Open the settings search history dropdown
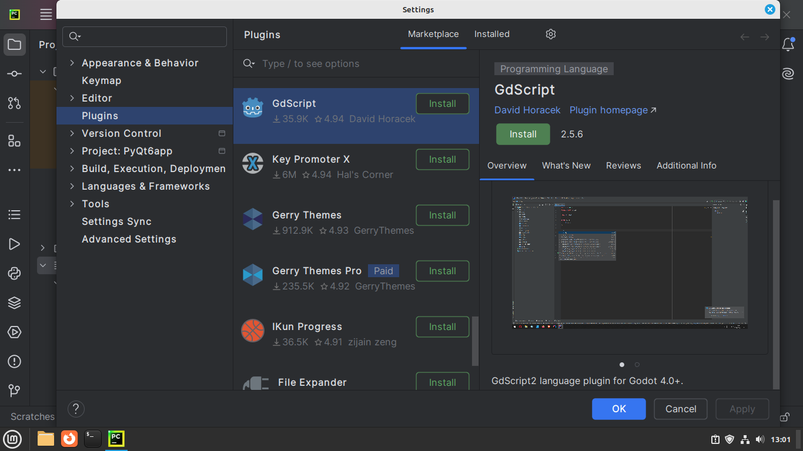The width and height of the screenshot is (803, 451). 75,36
